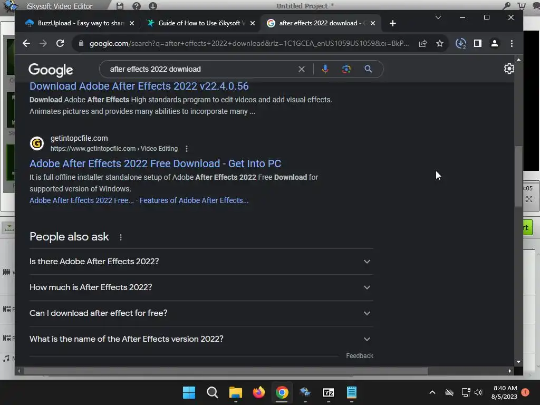Click horizontal scrollbar right arrow
The image size is (540, 405).
coord(510,371)
